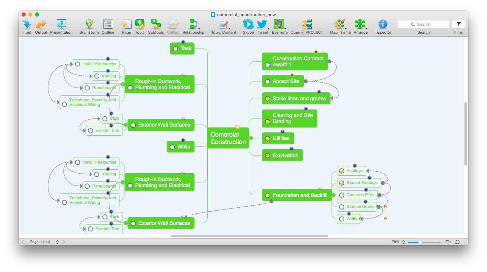Screen dimensions: 487x272
Task: Select the upper Venting subtopic
Action: [x=106, y=76]
